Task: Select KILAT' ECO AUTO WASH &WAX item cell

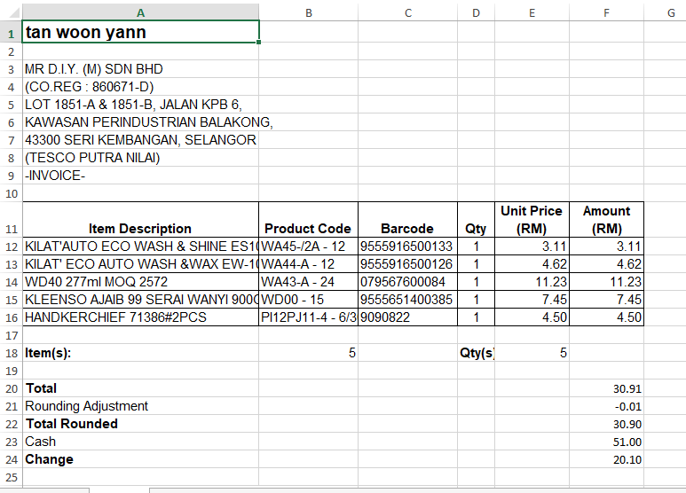Action: 140,264
